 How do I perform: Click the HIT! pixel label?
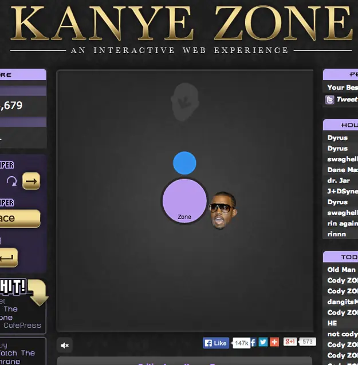coord(13,287)
